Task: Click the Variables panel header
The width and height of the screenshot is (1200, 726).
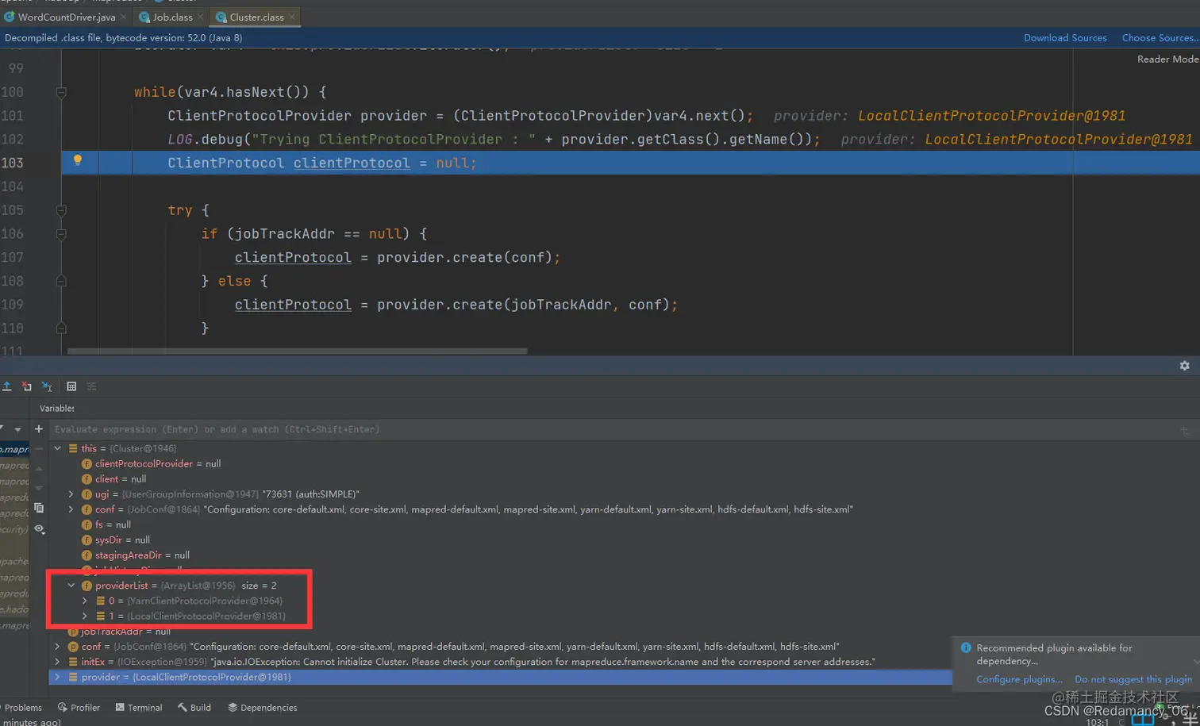Action: [x=57, y=409]
